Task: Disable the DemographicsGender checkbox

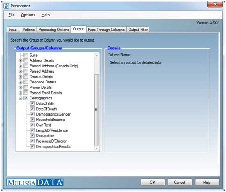Action: click(x=32, y=114)
